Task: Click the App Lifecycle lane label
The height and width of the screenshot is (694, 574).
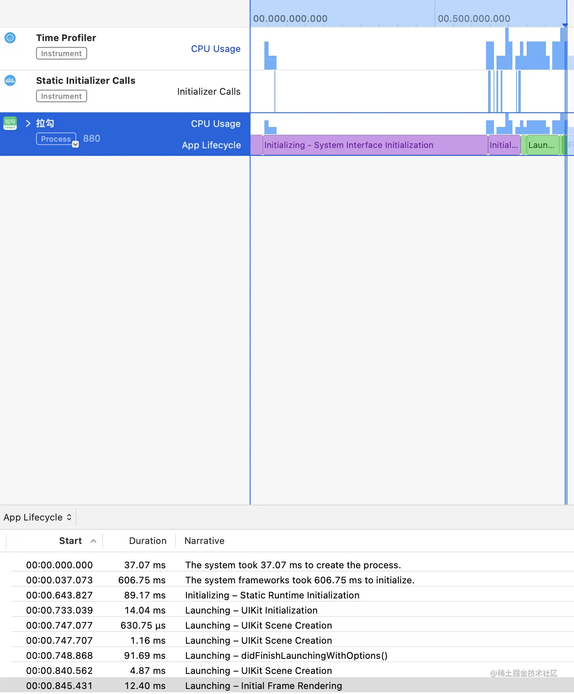Action: 211,145
